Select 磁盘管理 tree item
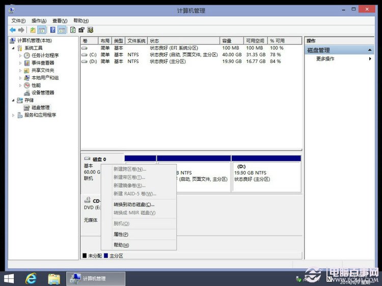 pos(40,107)
